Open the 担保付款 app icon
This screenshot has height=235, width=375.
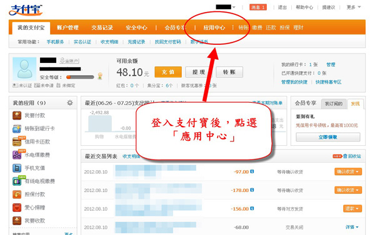pyautogui.click(x=17, y=194)
